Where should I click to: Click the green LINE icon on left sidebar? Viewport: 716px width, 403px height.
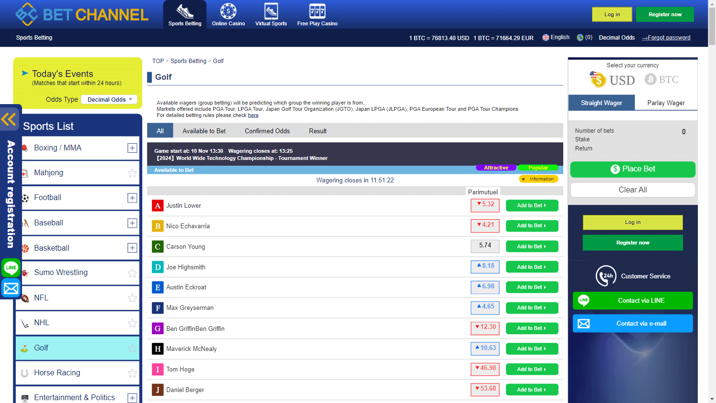click(11, 268)
